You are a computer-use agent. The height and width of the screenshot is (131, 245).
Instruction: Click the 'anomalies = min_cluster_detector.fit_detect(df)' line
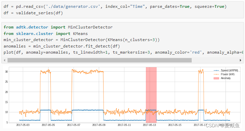[62, 46]
